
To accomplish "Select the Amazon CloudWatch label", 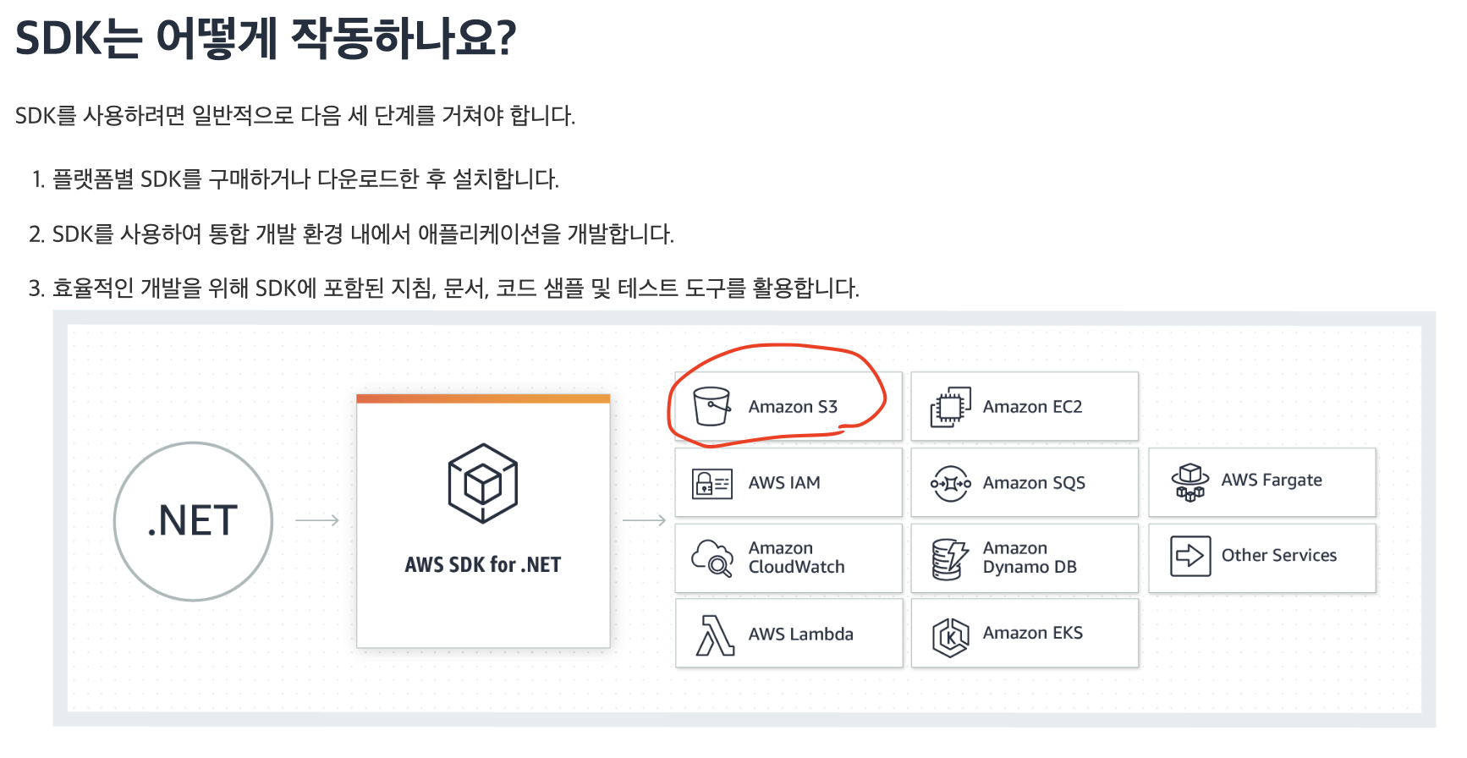I will [796, 558].
